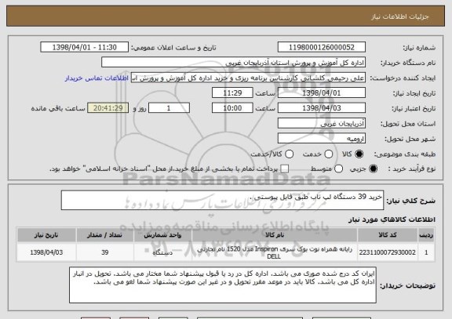Select the خدمت radio button

tap(329, 154)
